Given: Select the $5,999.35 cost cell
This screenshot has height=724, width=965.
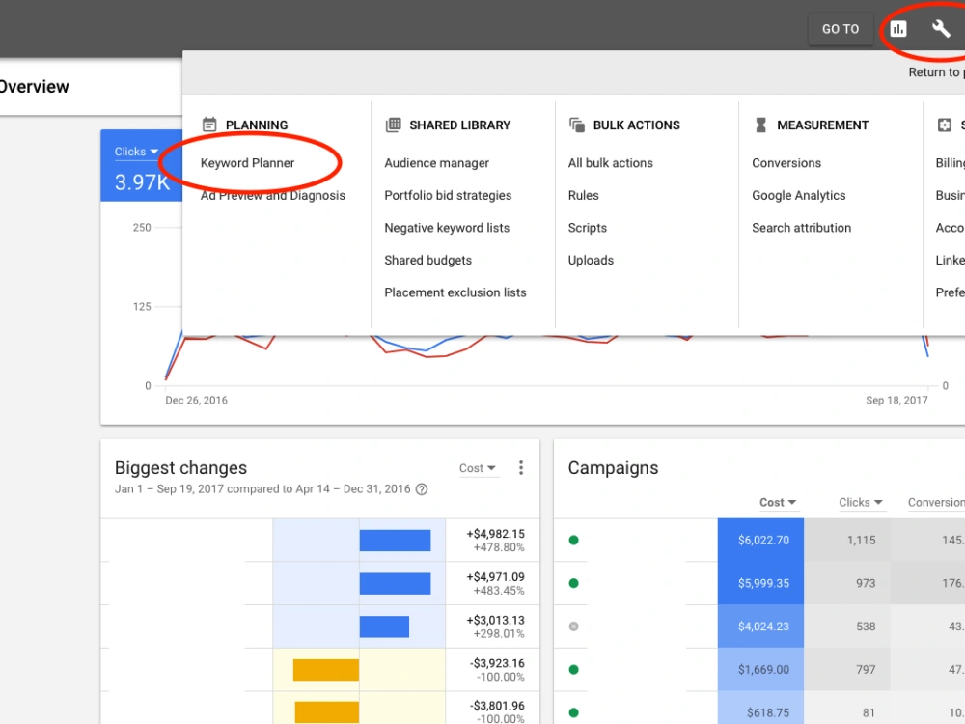Looking at the screenshot, I should click(760, 583).
